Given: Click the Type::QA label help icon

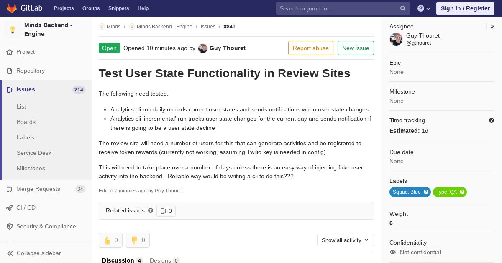Looking at the screenshot, I should pyautogui.click(x=462, y=192).
